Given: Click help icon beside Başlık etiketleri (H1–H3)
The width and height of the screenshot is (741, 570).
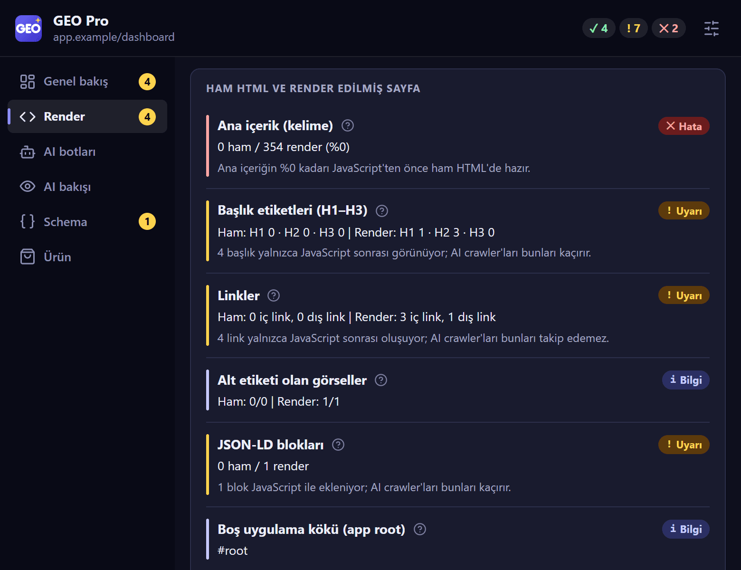Looking at the screenshot, I should (382, 210).
